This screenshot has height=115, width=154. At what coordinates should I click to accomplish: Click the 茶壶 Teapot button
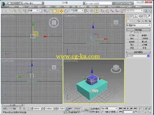pyautogui.click(x=132, y=48)
